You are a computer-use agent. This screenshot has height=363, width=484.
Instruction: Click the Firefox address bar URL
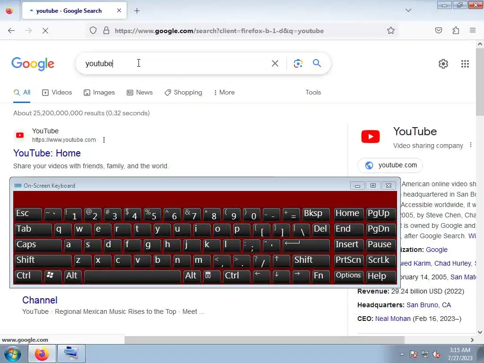click(x=219, y=31)
